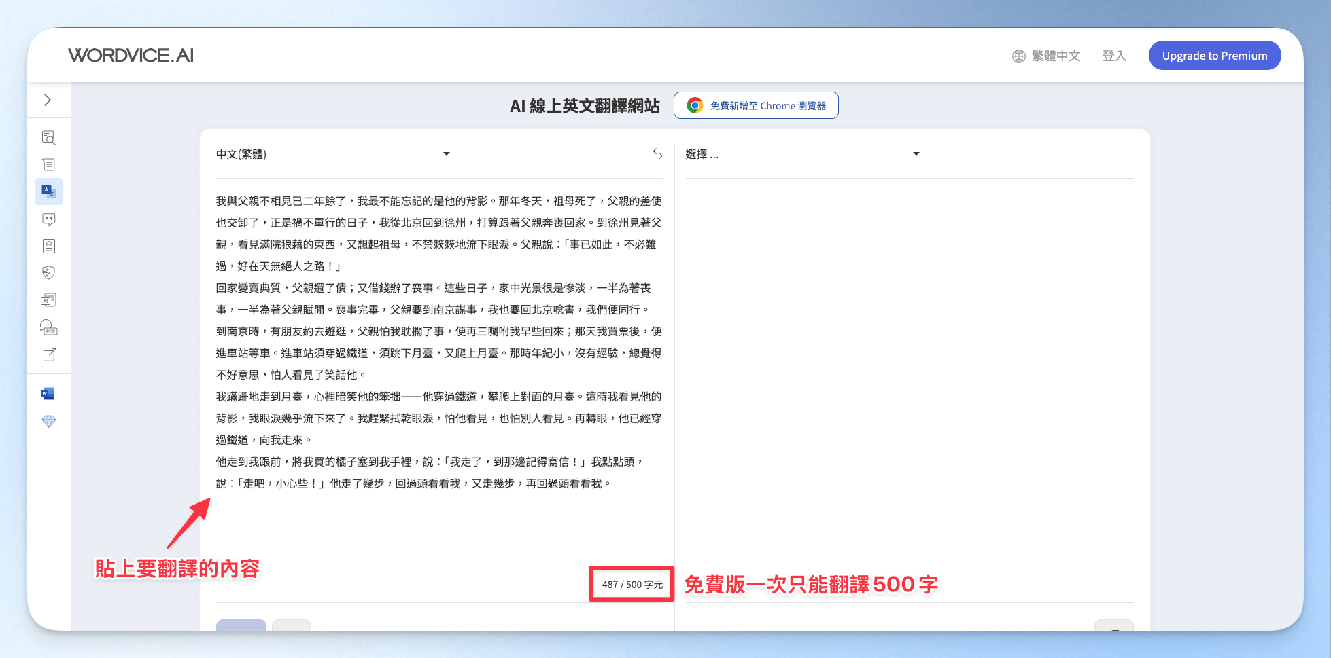Open the PDF chat tool icon

48,327
